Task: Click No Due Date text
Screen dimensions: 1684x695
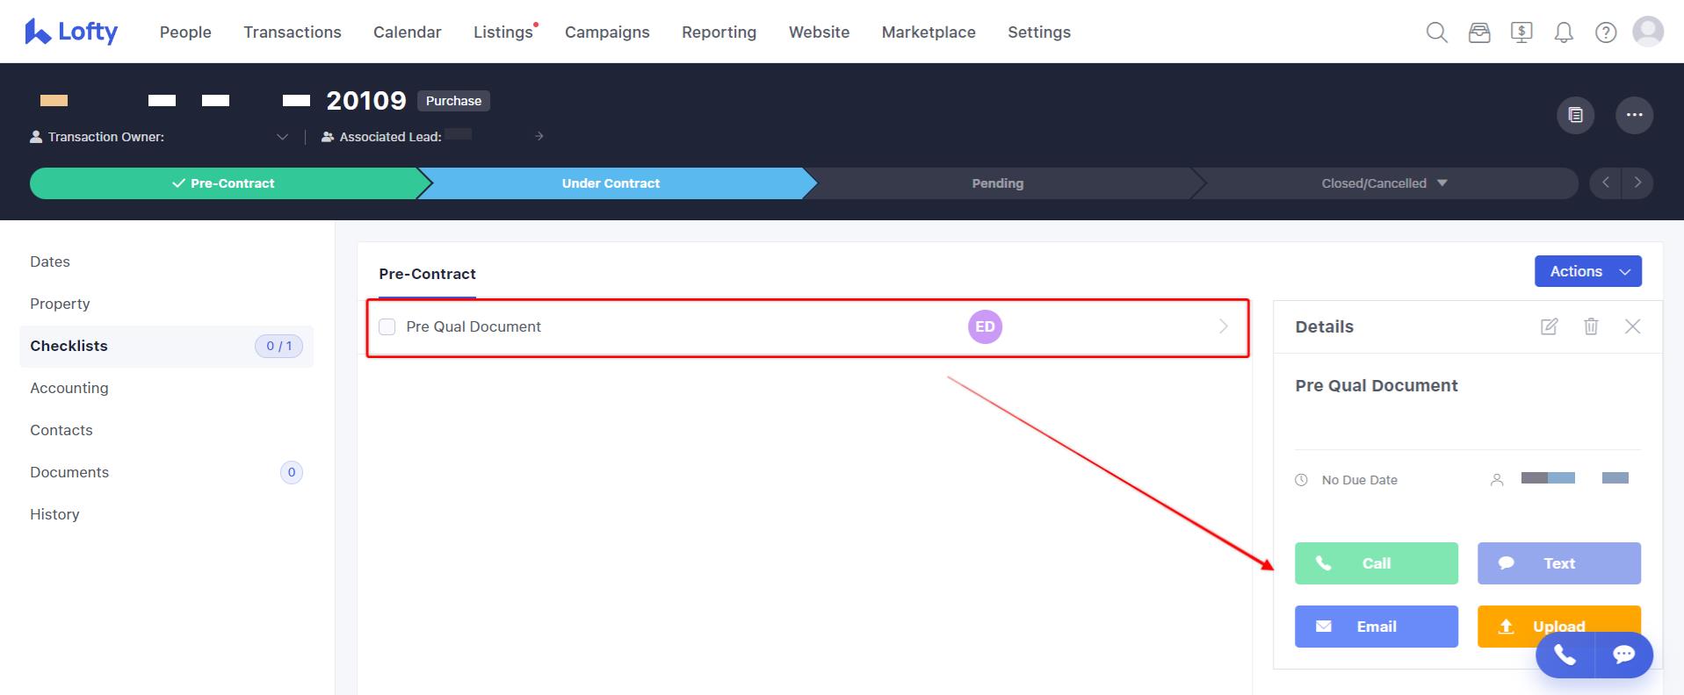Action: pyautogui.click(x=1359, y=480)
